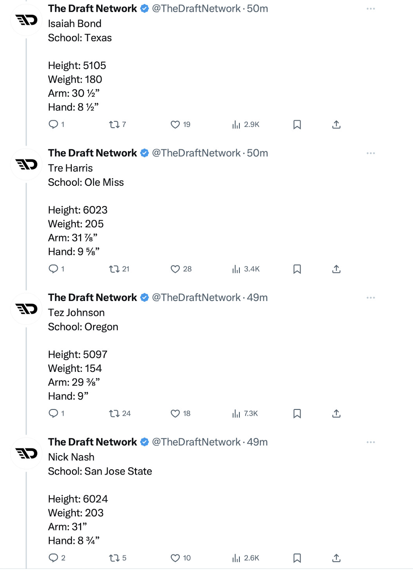Open more options on Tre Harris tweet
The height and width of the screenshot is (572, 413).
point(371,153)
